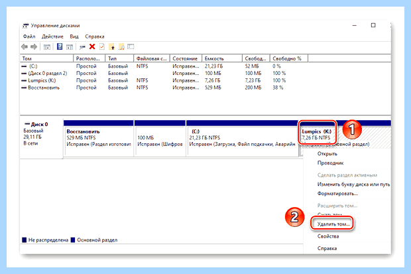
Task: Sort by the Файловая с... column header
Action: click(x=152, y=58)
